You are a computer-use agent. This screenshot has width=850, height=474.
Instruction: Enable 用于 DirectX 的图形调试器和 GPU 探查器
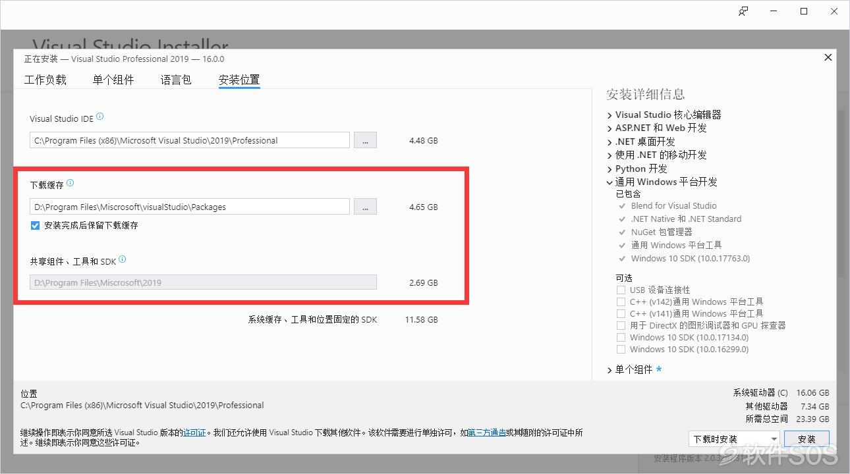621,325
